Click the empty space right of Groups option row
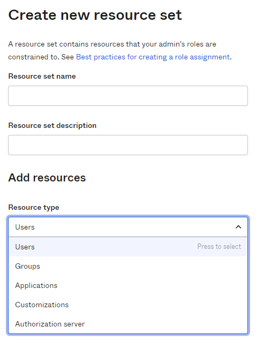The height and width of the screenshot is (357, 271). click(x=144, y=266)
